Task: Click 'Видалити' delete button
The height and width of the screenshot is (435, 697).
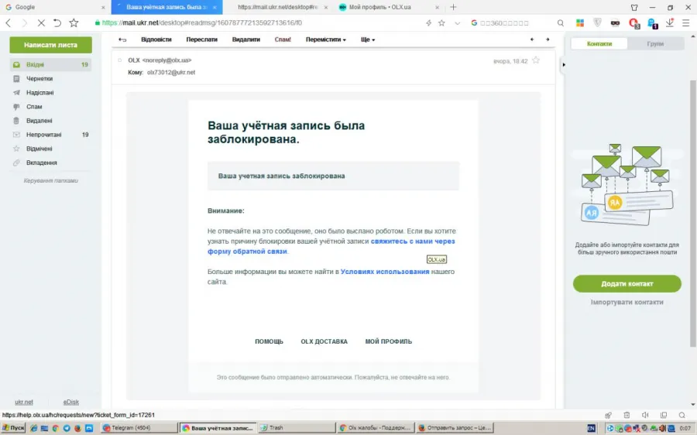Action: 245,39
